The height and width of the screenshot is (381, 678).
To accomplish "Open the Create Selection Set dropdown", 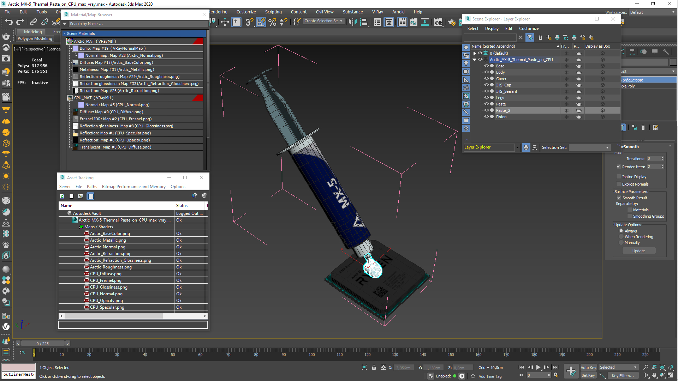I will [341, 21].
